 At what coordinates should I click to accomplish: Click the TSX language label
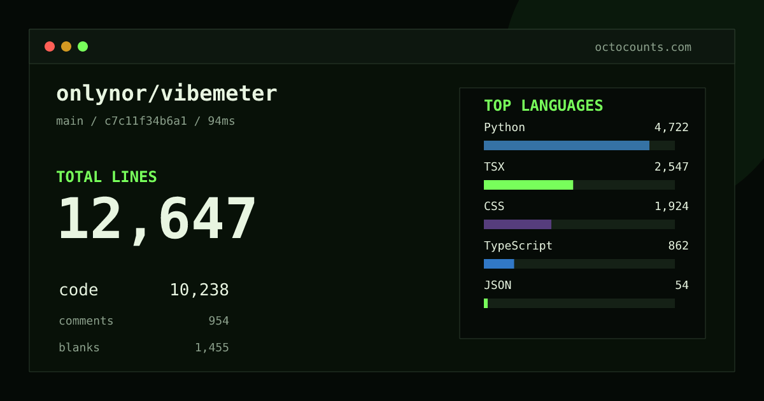pyautogui.click(x=494, y=167)
